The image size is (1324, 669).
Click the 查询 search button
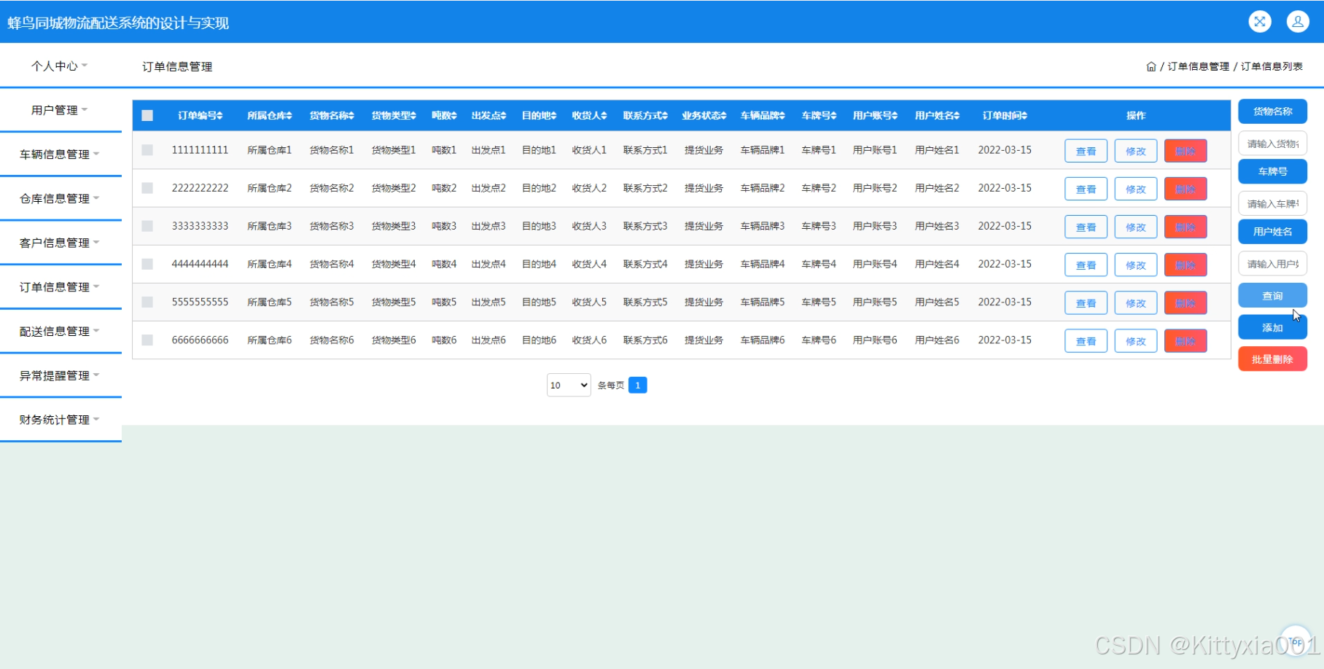1272,296
